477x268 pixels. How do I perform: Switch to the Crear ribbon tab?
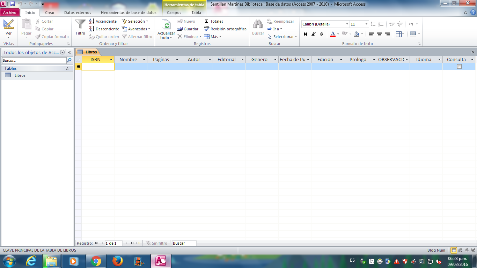[x=50, y=13]
